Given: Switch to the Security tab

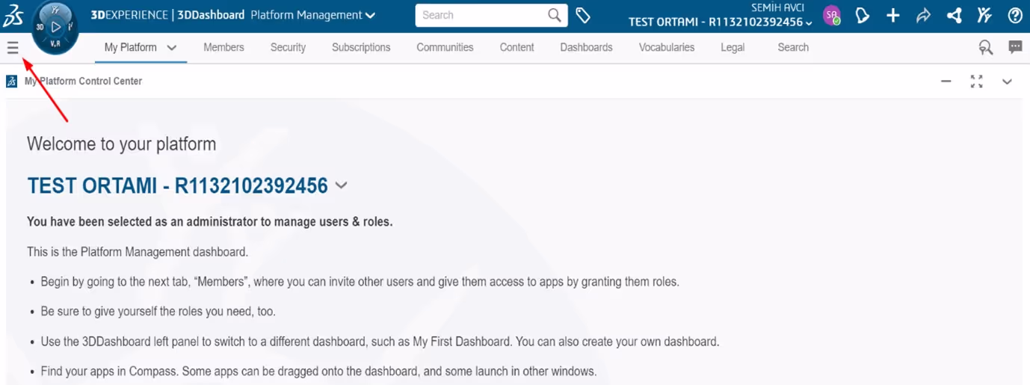Looking at the screenshot, I should point(288,47).
